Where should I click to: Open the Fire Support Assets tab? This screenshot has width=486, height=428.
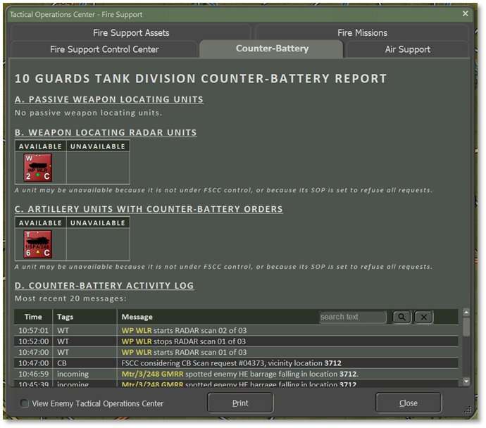click(x=131, y=32)
